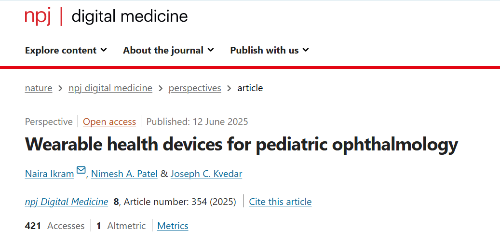View author Joseph C. Kvedar

pyautogui.click(x=206, y=174)
